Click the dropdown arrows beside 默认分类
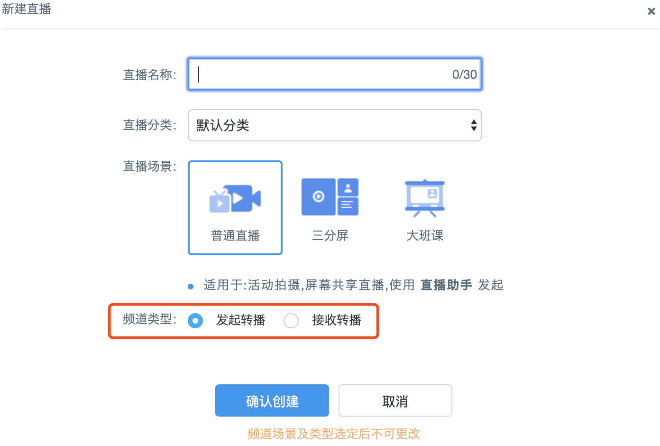Image resolution: width=660 pixels, height=446 pixels. click(x=474, y=125)
